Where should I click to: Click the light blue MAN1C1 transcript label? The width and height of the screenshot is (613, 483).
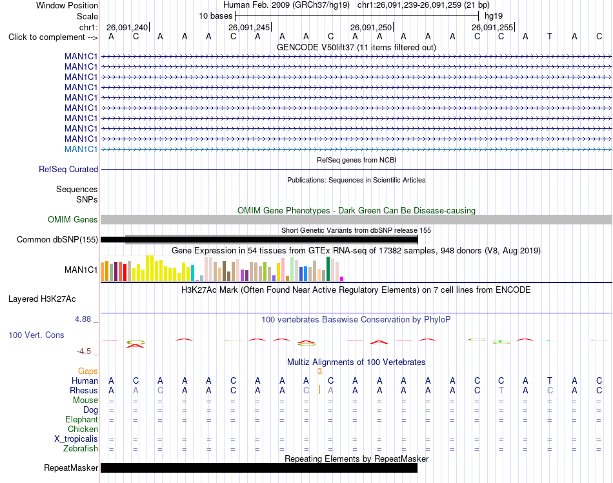[81, 149]
